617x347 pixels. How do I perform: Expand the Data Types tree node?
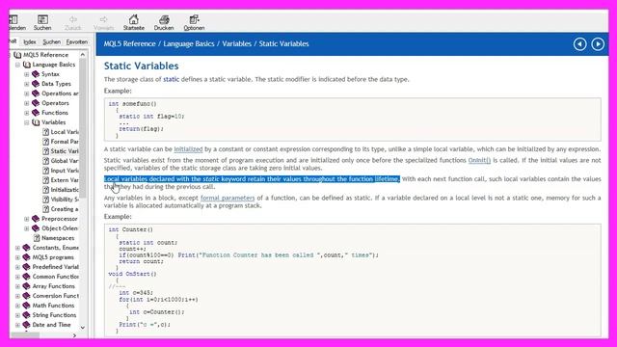(x=27, y=84)
